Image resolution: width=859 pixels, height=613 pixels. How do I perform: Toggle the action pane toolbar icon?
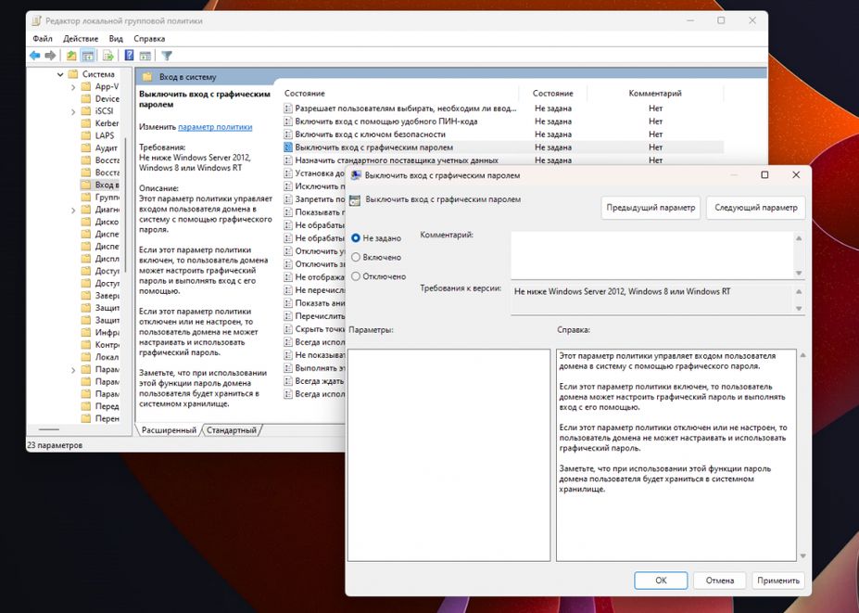point(145,56)
